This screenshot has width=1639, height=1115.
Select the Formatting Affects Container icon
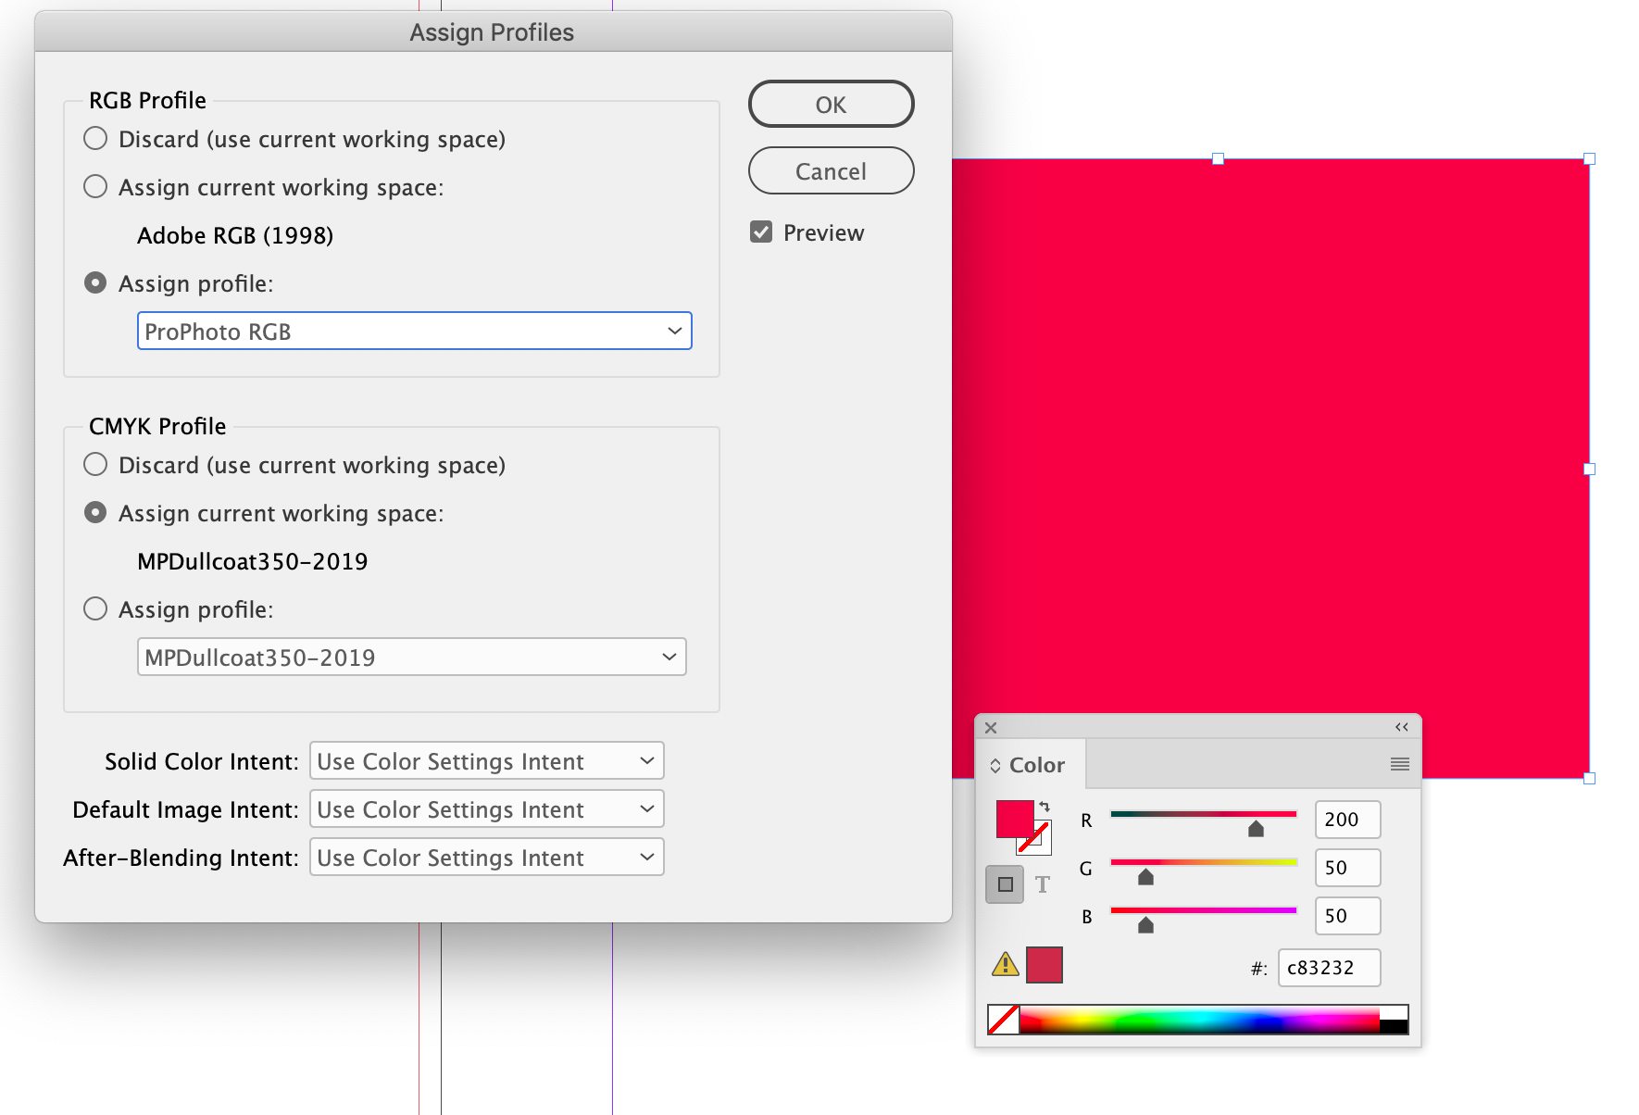(1005, 884)
